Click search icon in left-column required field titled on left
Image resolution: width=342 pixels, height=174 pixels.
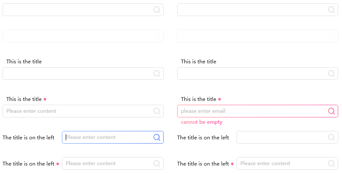tap(157, 163)
